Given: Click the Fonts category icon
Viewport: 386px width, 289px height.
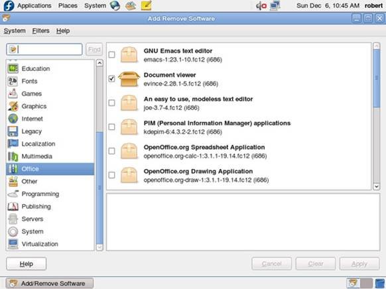Looking at the screenshot, I should tap(13, 81).
